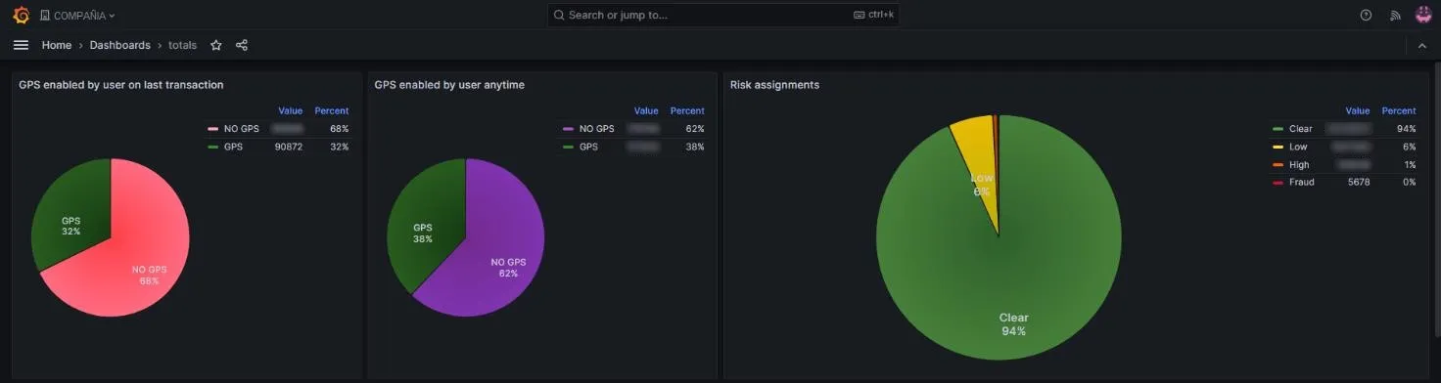The height and width of the screenshot is (383, 1441).
Task: Toggle NO GPS series in anytime legend
Action: (596, 129)
